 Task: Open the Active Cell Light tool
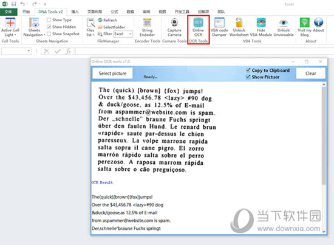click(x=10, y=27)
